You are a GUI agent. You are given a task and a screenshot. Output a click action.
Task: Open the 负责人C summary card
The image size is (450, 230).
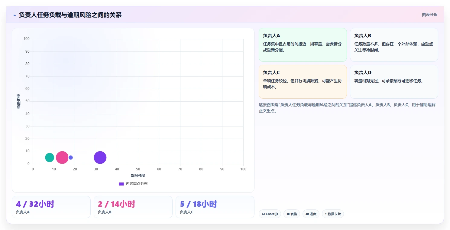[x=303, y=82]
